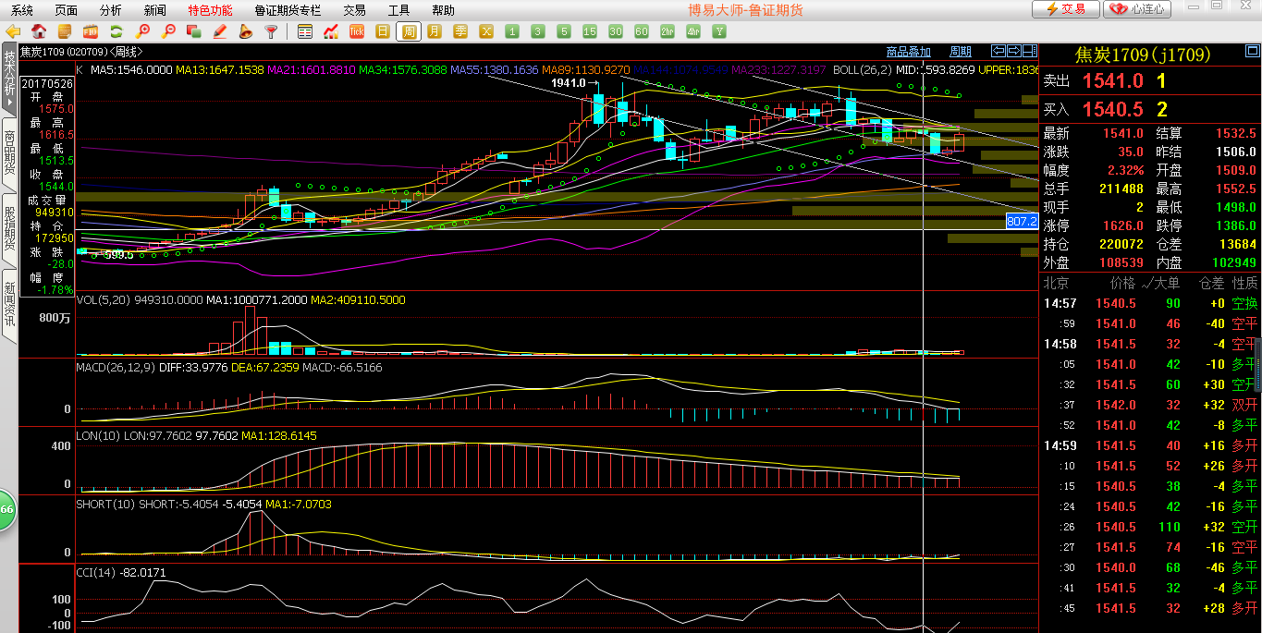The height and width of the screenshot is (633, 1262).
Task: Switch to 技术分析 side tab
Action: pyautogui.click(x=9, y=81)
